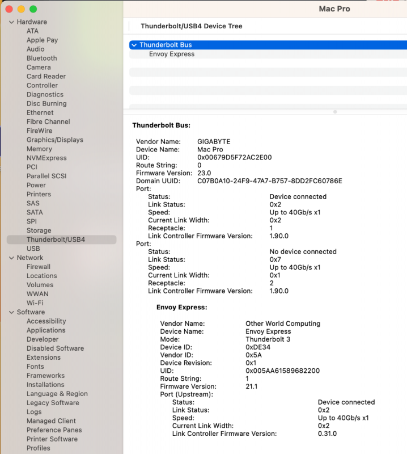Viewport: 407px width, 454px height.
Task: Select Extensions in sidebar
Action: point(44,358)
